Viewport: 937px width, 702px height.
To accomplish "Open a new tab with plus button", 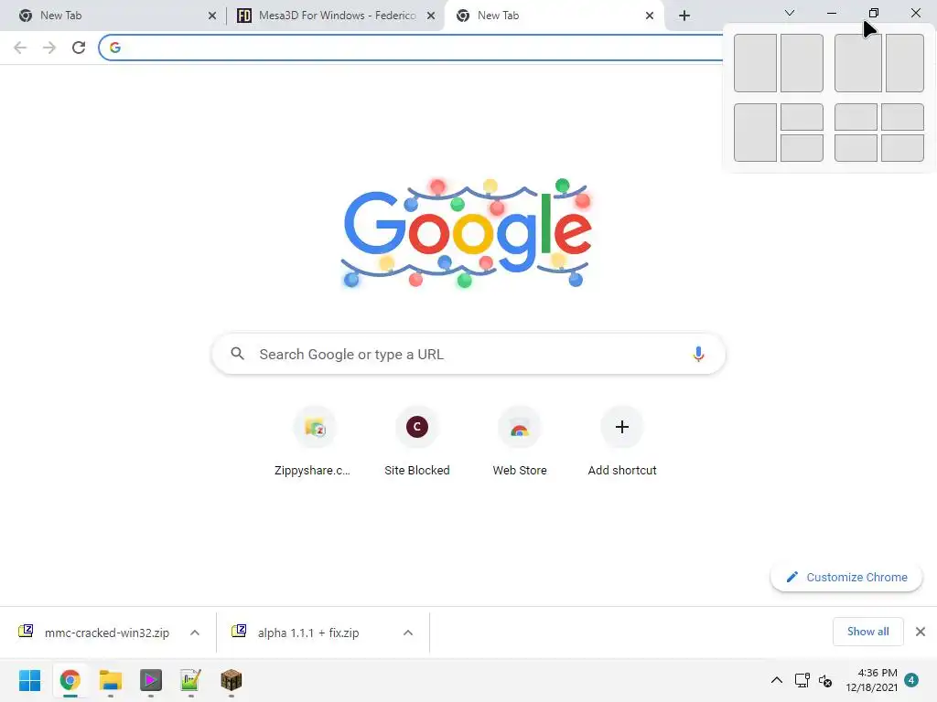I will point(684,16).
